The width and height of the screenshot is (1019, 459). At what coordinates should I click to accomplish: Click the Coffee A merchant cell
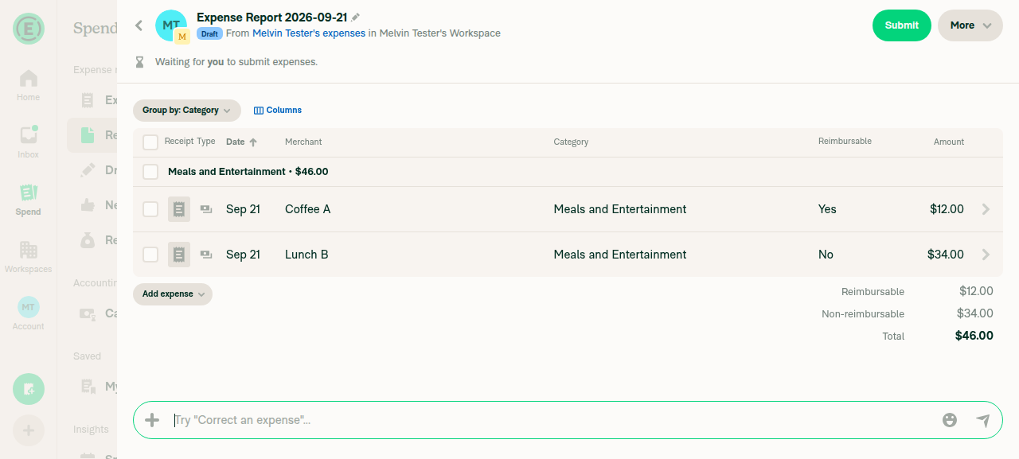pyautogui.click(x=308, y=209)
